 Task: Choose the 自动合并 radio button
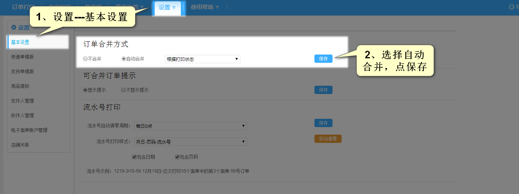coord(124,59)
